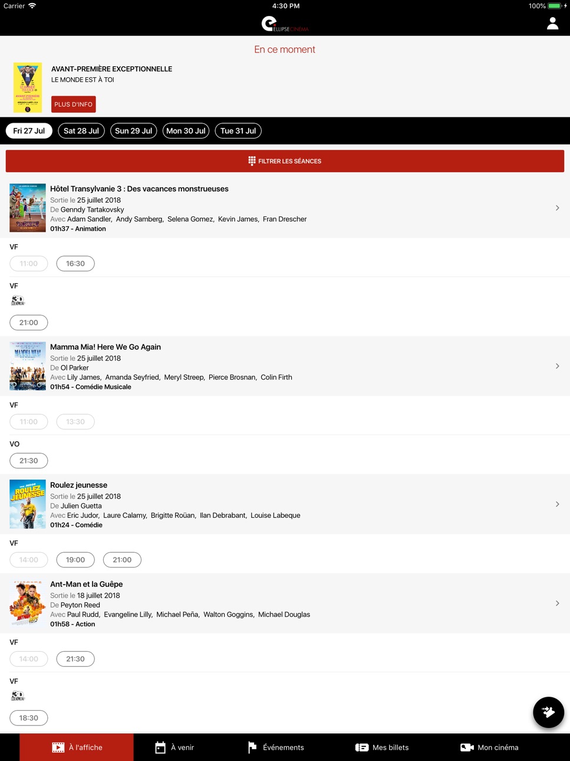Tap the En ce moment heading
Viewport: 570px width, 761px height.
click(x=285, y=50)
